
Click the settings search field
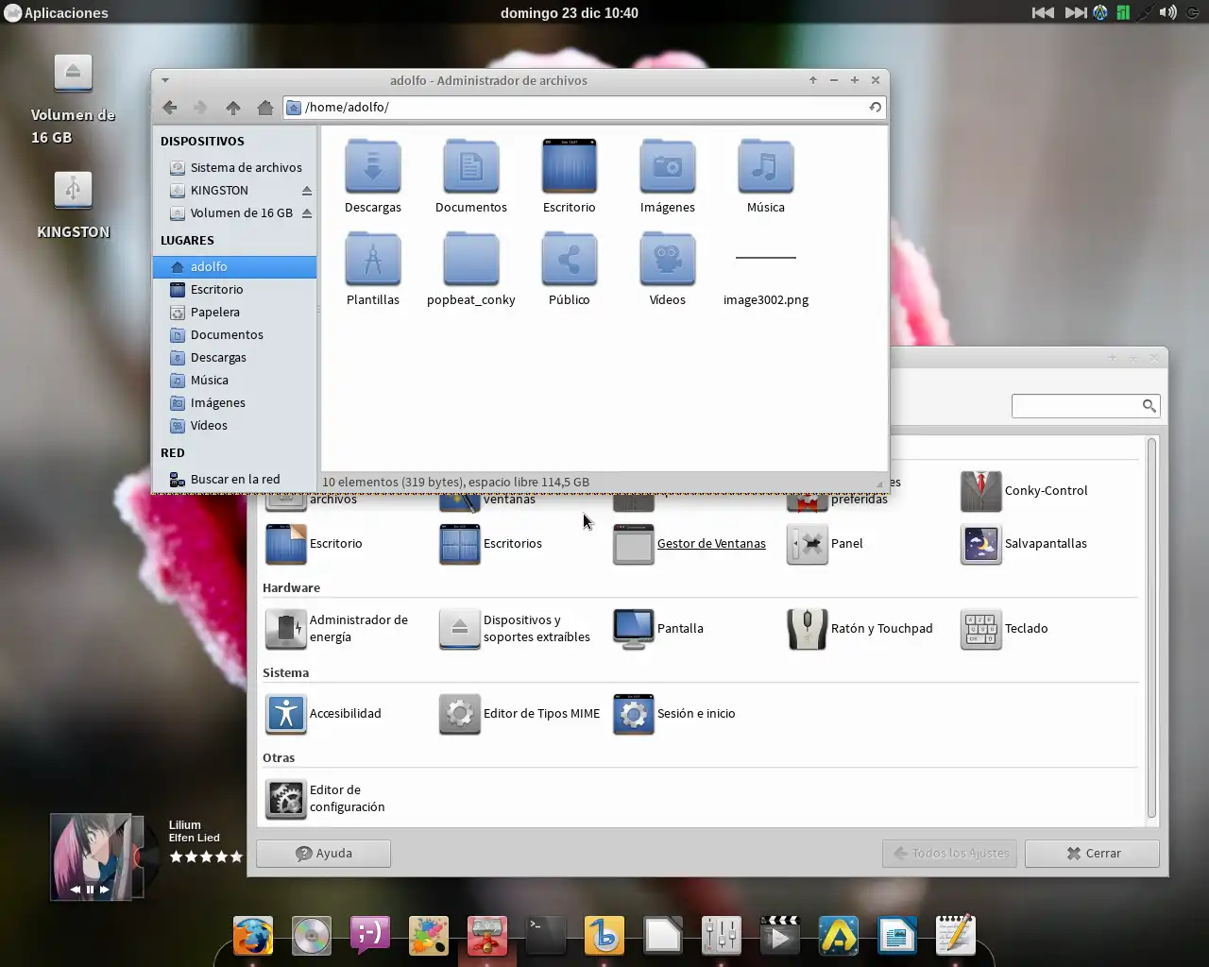[1085, 406]
